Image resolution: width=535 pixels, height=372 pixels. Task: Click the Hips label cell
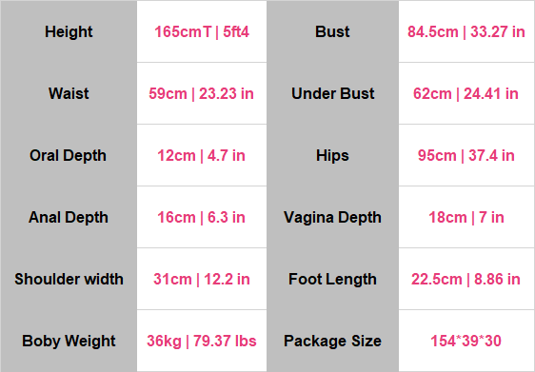click(332, 155)
